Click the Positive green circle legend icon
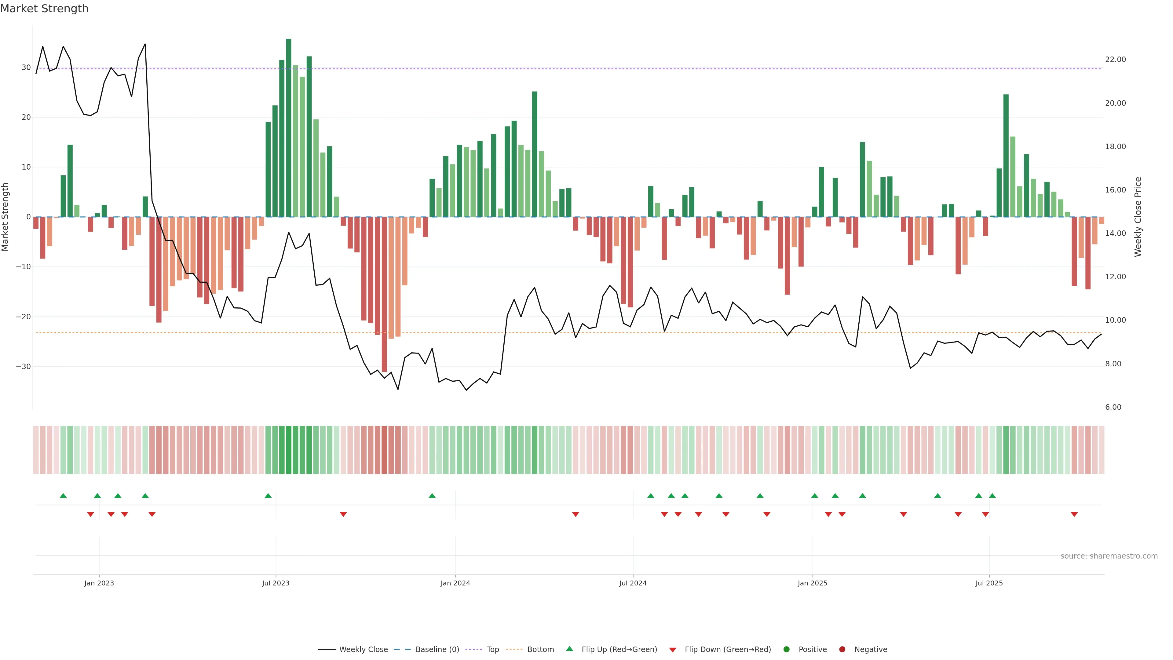This screenshot has width=1173, height=660. tap(786, 650)
